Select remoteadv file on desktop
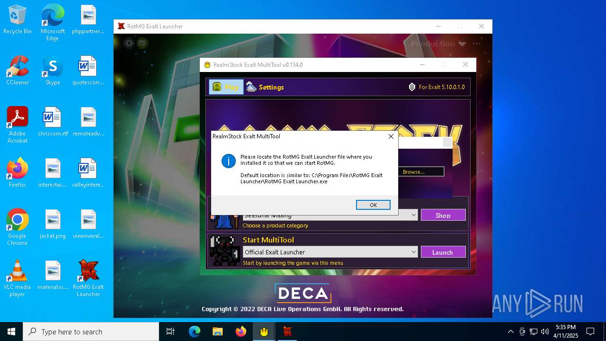606x341 pixels. tap(88, 122)
